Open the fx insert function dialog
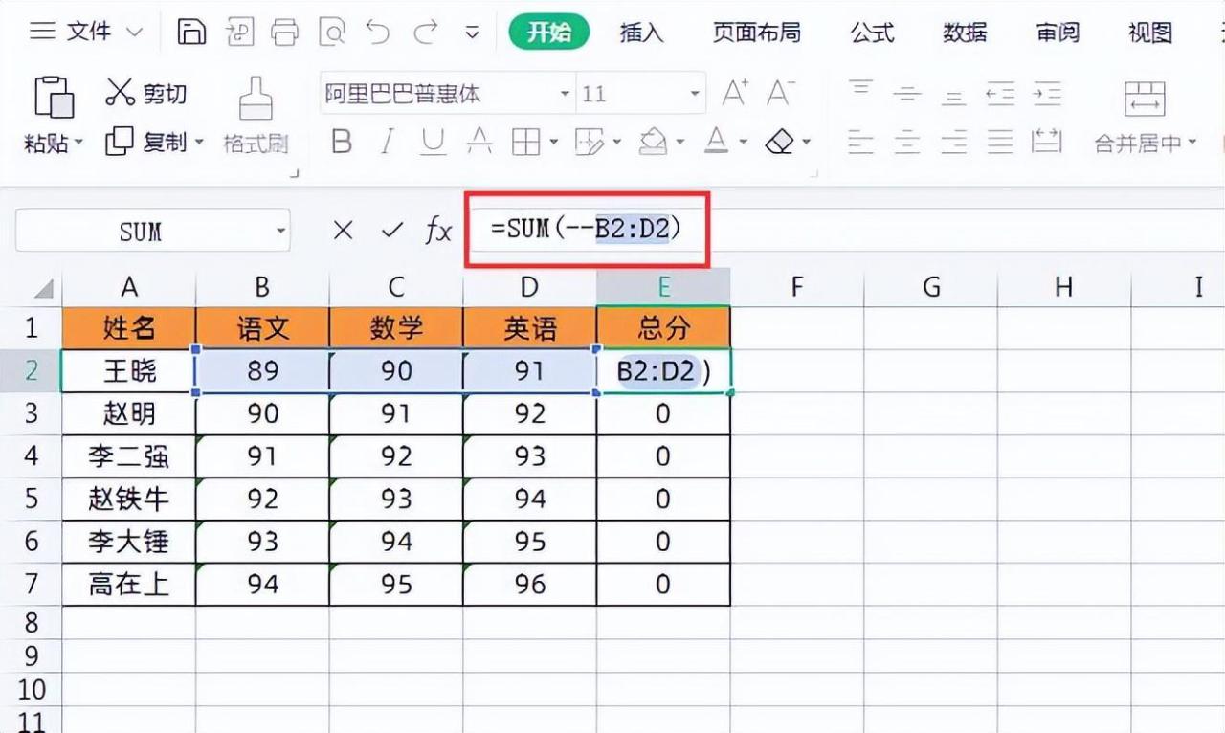Viewport: 1225px width, 733px height. coord(438,230)
